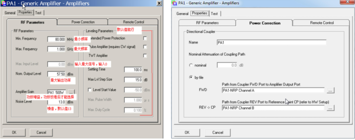Click the Settling Time value field
The width and height of the screenshot is (355, 140).
click(133, 70)
